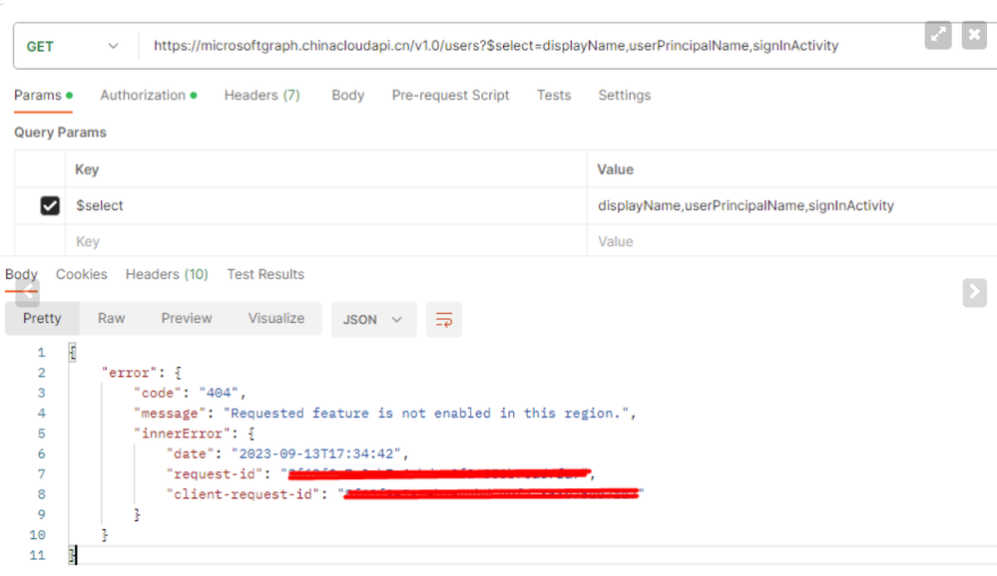The height and width of the screenshot is (576, 997).
Task: Open the request Headers (7) tab
Action: pyautogui.click(x=261, y=96)
